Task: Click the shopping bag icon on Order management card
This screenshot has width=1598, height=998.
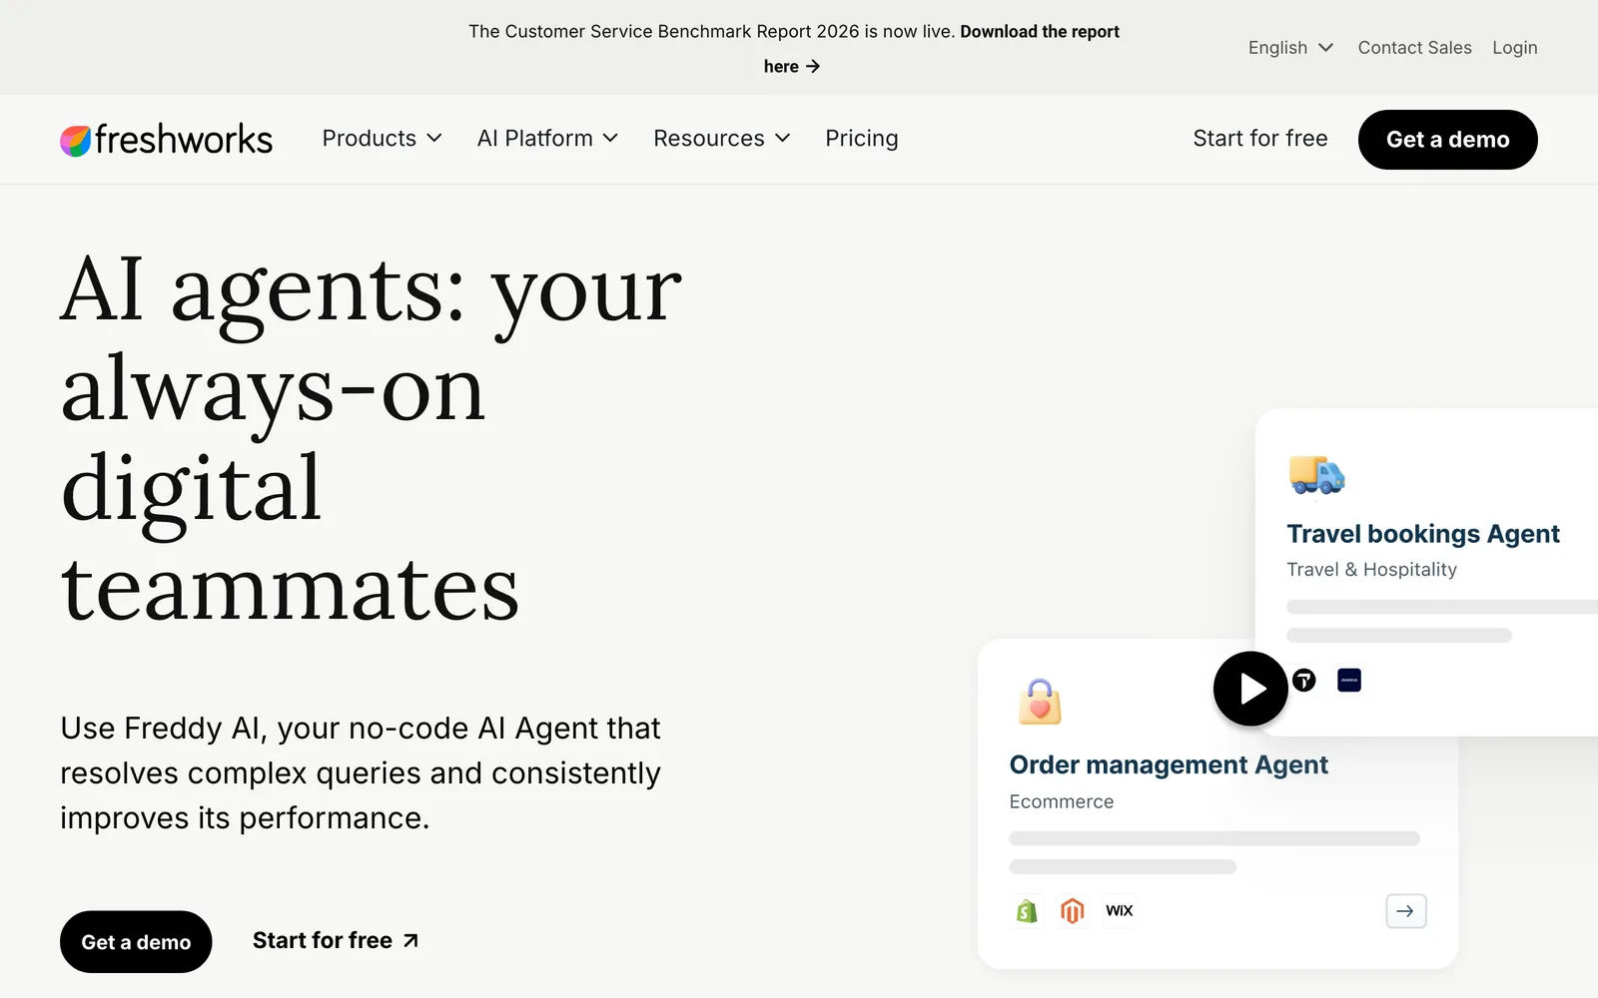Action: (x=1039, y=701)
